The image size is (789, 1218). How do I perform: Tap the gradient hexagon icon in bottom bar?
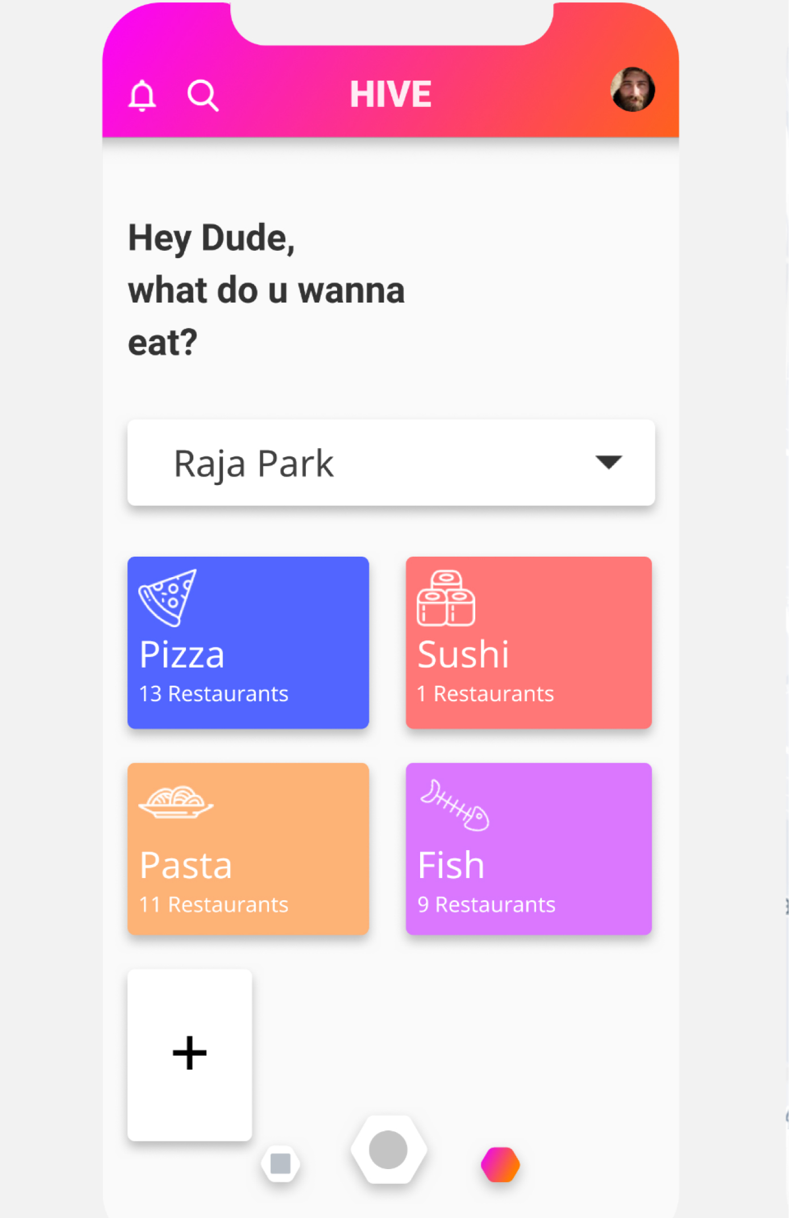[500, 1165]
